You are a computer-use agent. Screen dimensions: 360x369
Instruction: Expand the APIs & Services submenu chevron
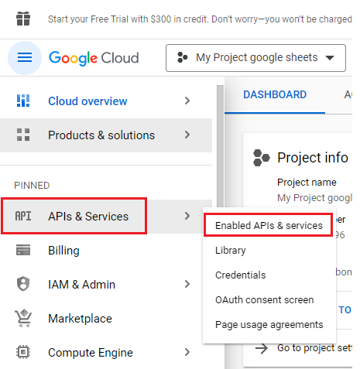point(187,216)
